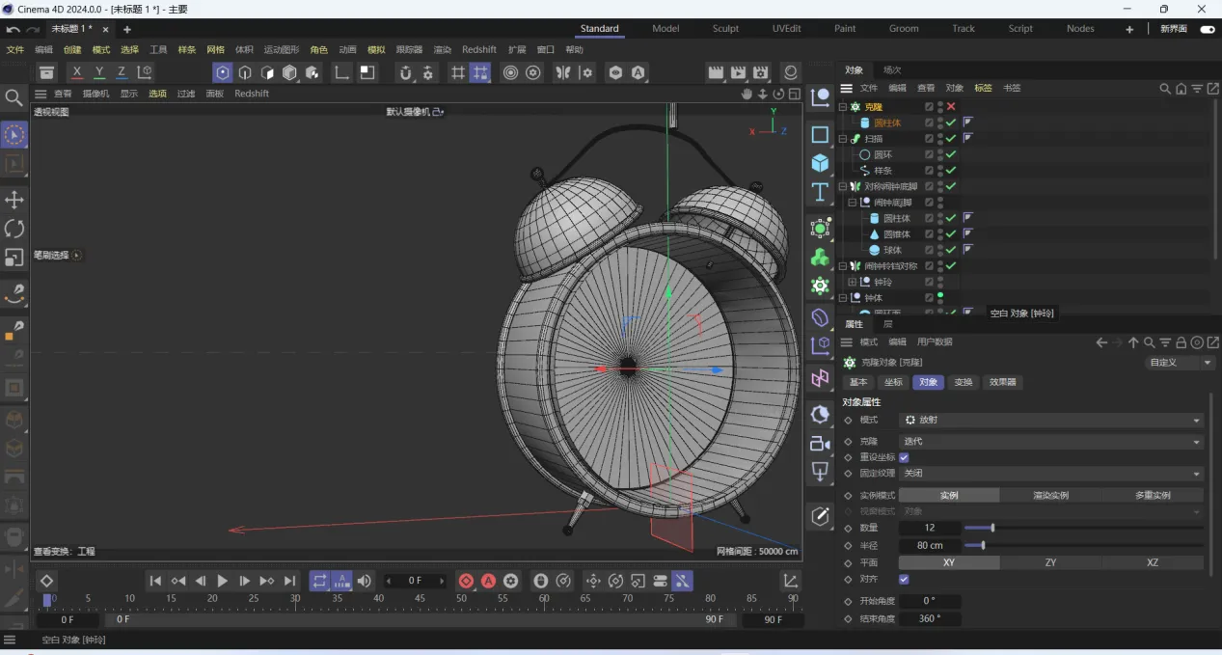Uncheck the 重设坐标 checkbox
The height and width of the screenshot is (655, 1222).
tap(904, 457)
